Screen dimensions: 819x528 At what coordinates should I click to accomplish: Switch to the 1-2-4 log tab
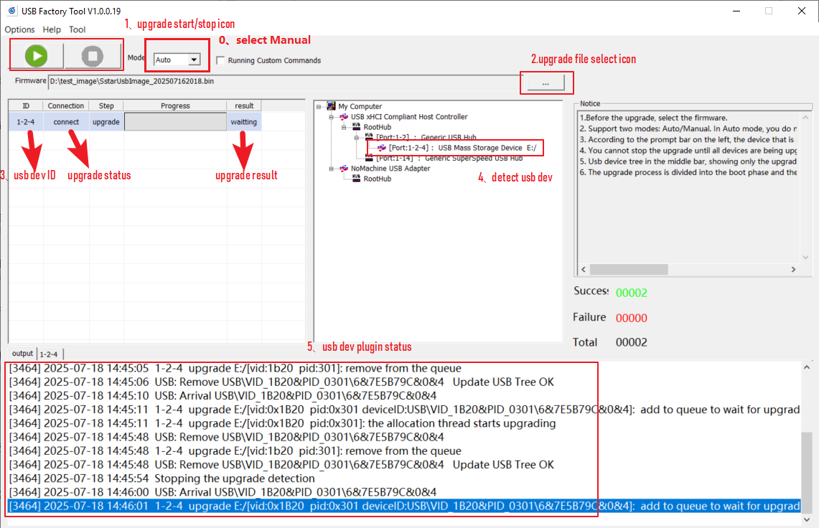pos(49,354)
